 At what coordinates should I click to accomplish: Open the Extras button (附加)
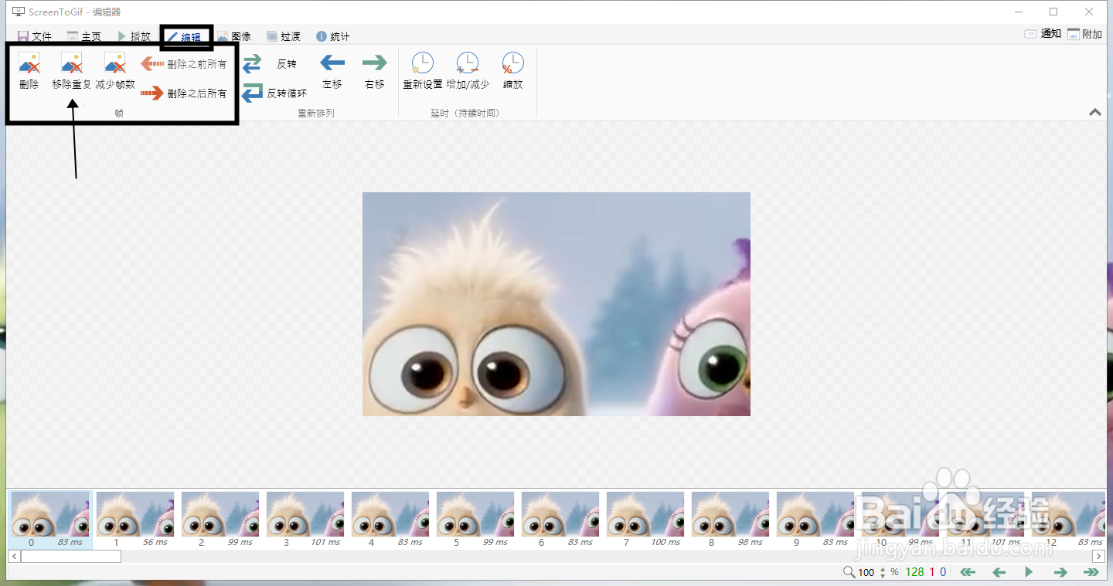coord(1084,34)
